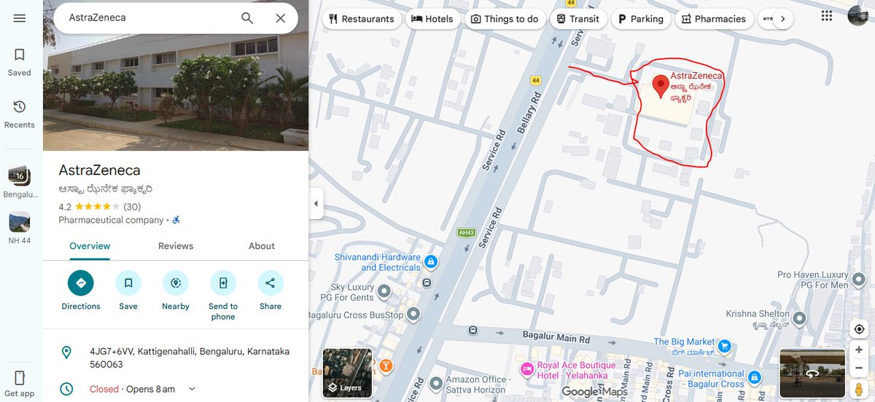Filter by Parking chip
This screenshot has height=402, width=875.
pos(641,19)
